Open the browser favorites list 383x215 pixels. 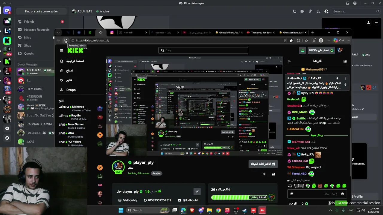coord(306,40)
